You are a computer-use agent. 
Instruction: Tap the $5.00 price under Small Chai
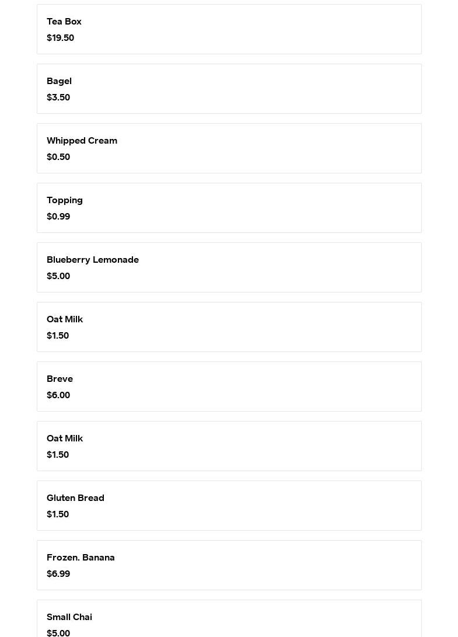tap(58, 632)
